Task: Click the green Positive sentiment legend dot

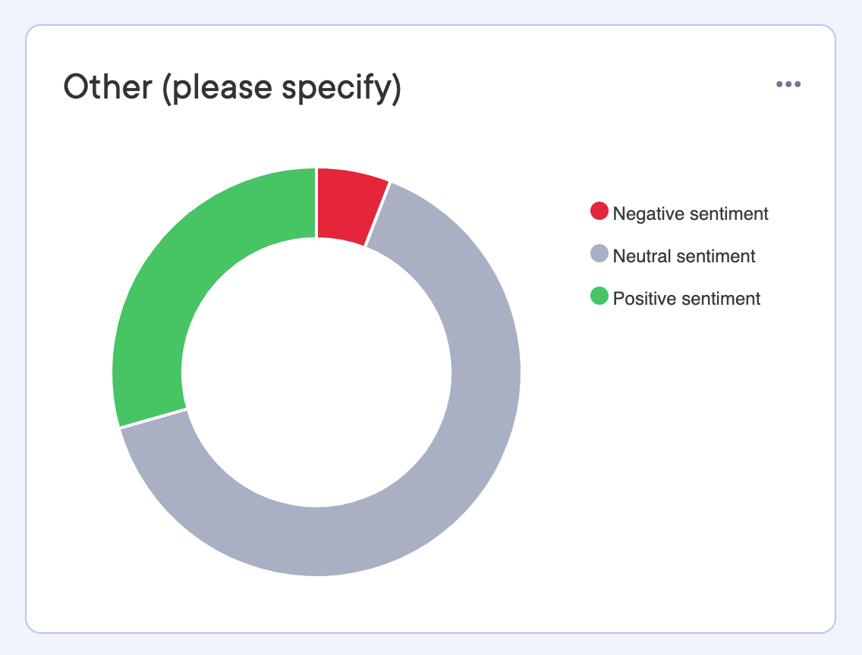Action: pos(599,296)
